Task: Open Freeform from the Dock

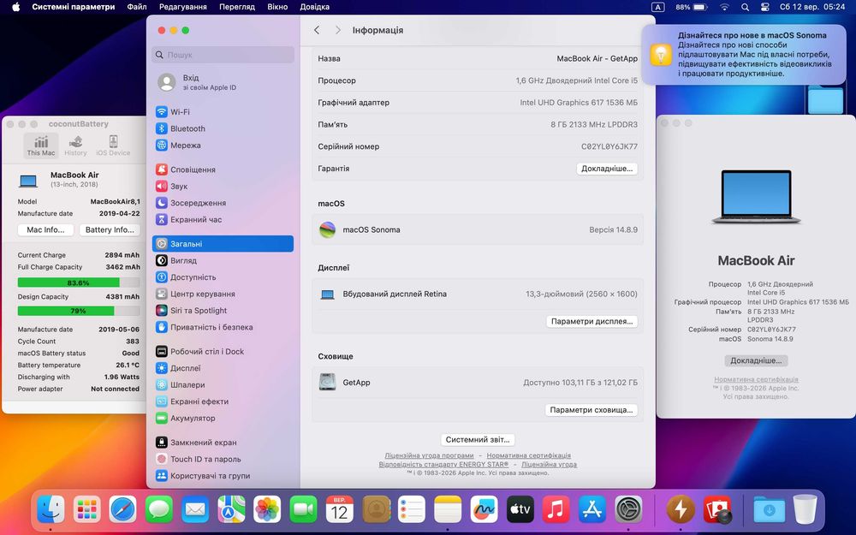Action: (x=484, y=510)
